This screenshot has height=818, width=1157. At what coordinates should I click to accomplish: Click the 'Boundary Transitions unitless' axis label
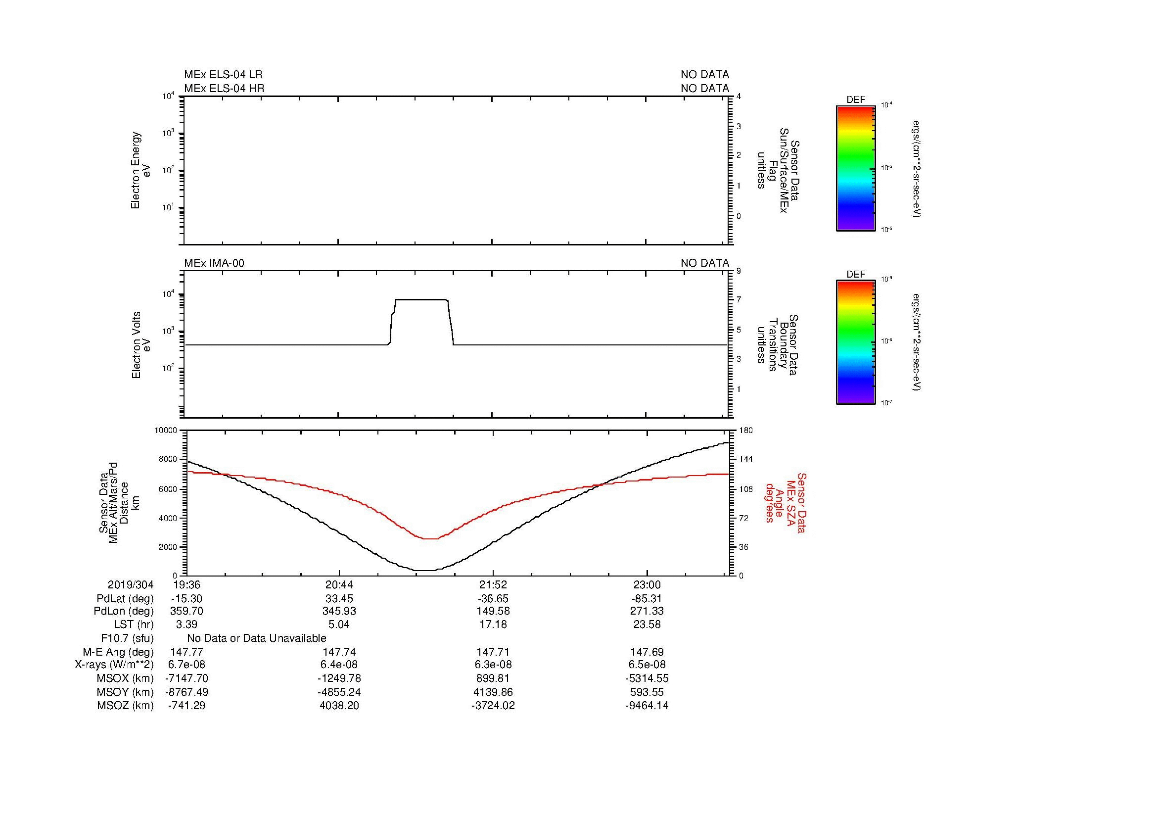(778, 345)
